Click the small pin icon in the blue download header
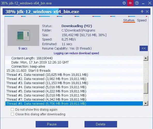The width and height of the screenshot is (153, 129). click(x=142, y=12)
